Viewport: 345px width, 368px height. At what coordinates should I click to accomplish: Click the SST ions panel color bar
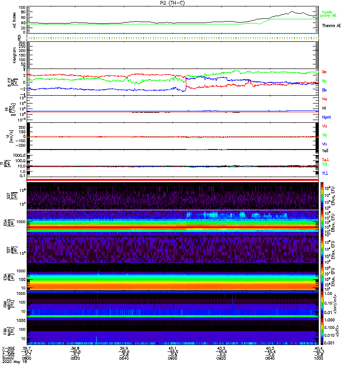pos(322,196)
